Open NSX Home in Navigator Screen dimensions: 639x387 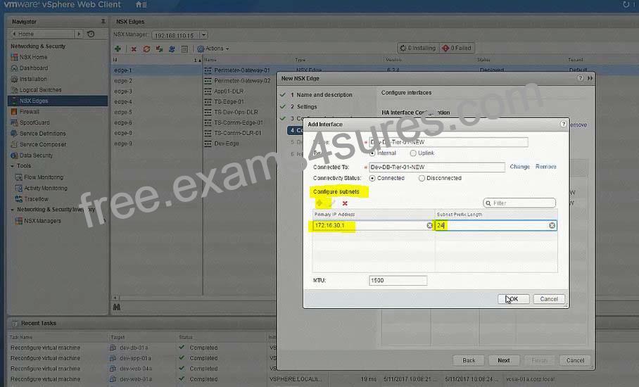click(33, 57)
